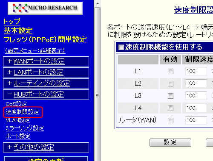Screen dimensions: 213x161
Task: Click the L1 row label
Action: click(x=138, y=71)
